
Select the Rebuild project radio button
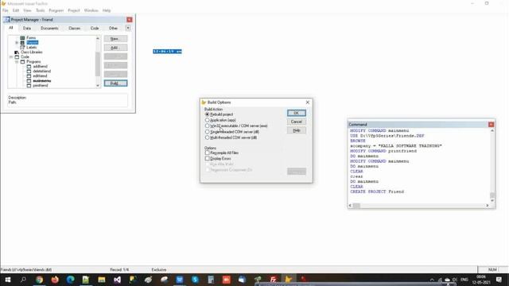pyautogui.click(x=207, y=114)
